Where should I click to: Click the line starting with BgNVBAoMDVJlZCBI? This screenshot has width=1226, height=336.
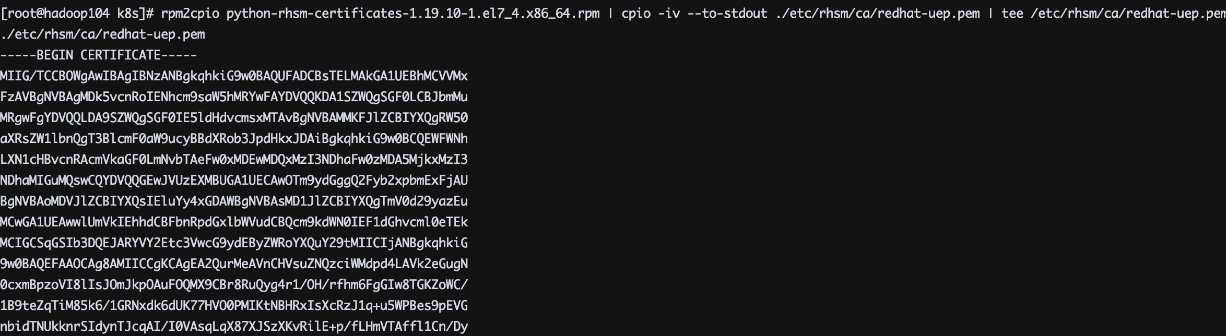tap(234, 201)
